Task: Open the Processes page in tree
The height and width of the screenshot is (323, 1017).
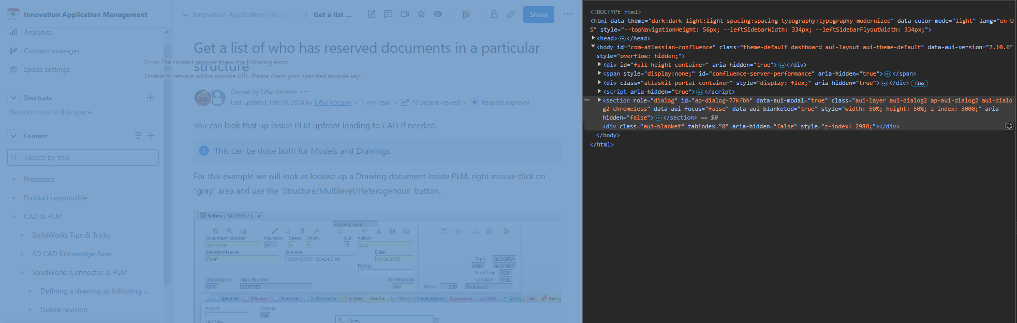Action: 39,179
